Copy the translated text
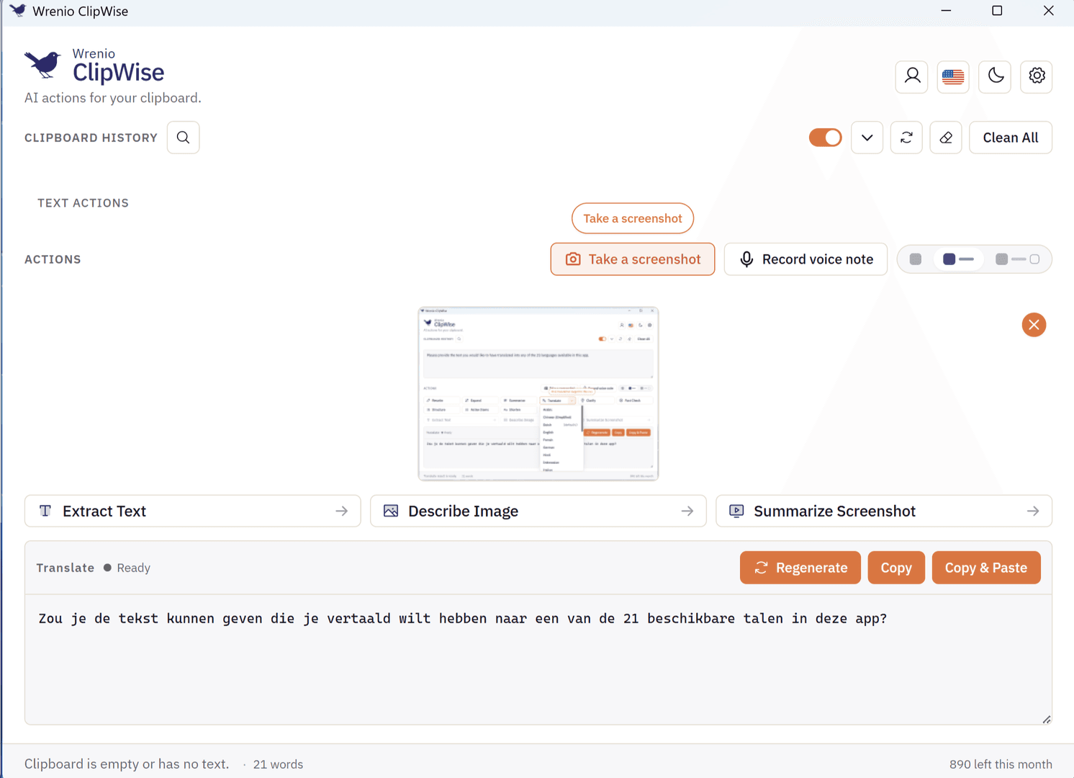The width and height of the screenshot is (1074, 778). pyautogui.click(x=896, y=568)
